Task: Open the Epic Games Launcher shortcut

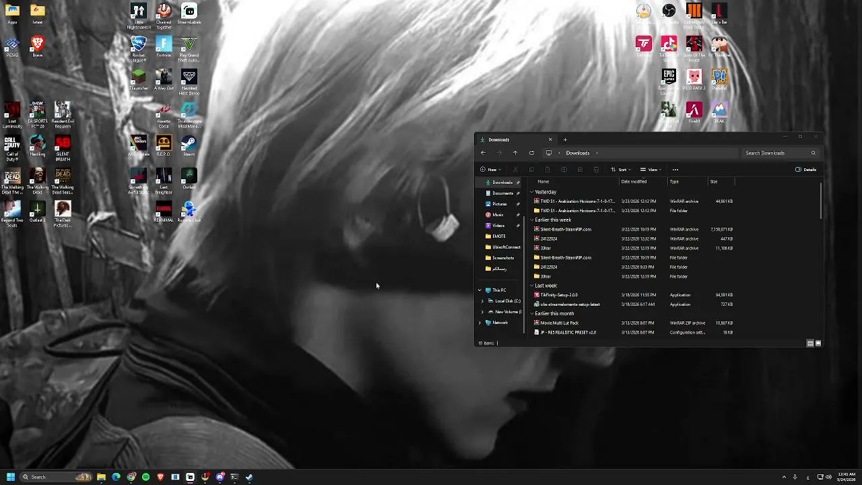Action: pyautogui.click(x=669, y=82)
